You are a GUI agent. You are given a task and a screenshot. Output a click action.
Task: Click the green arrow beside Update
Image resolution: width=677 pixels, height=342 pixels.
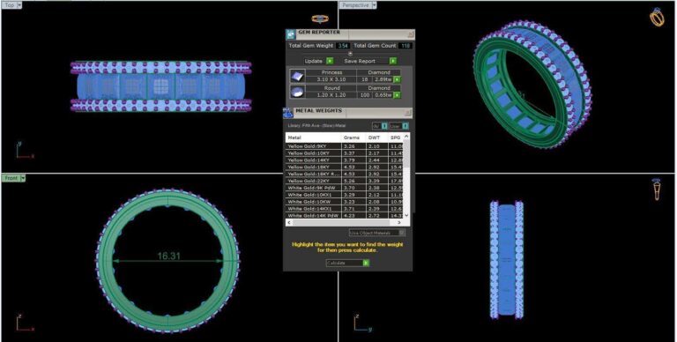pos(330,61)
